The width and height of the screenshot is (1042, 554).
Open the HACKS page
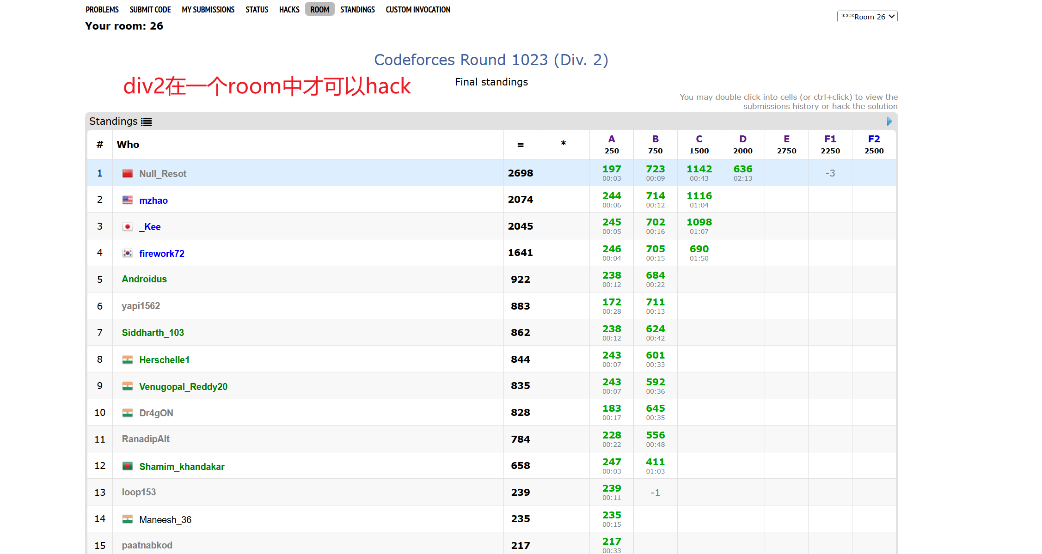pos(289,9)
